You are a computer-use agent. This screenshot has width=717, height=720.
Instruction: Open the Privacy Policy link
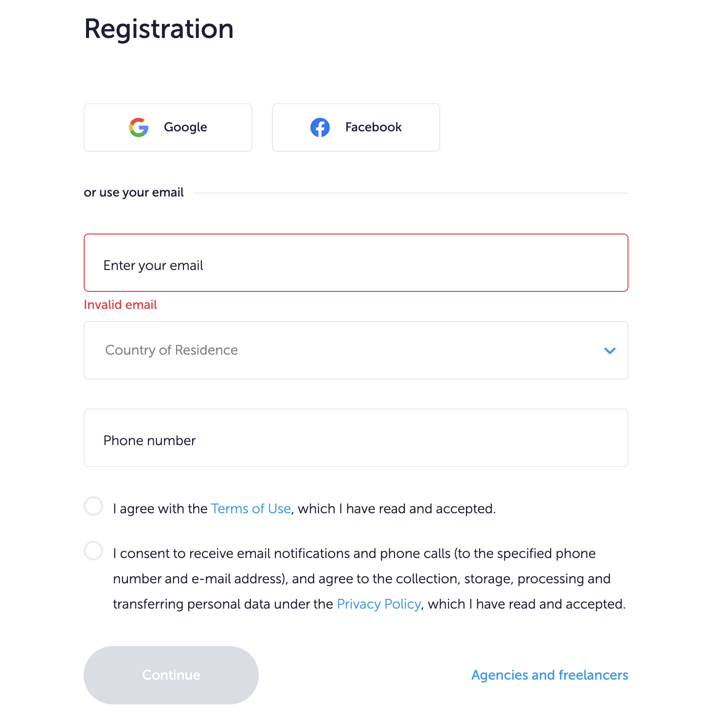(379, 604)
